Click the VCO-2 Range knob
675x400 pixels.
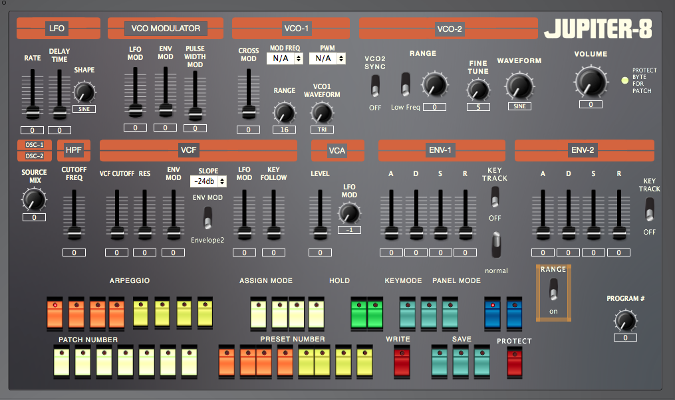pos(435,84)
